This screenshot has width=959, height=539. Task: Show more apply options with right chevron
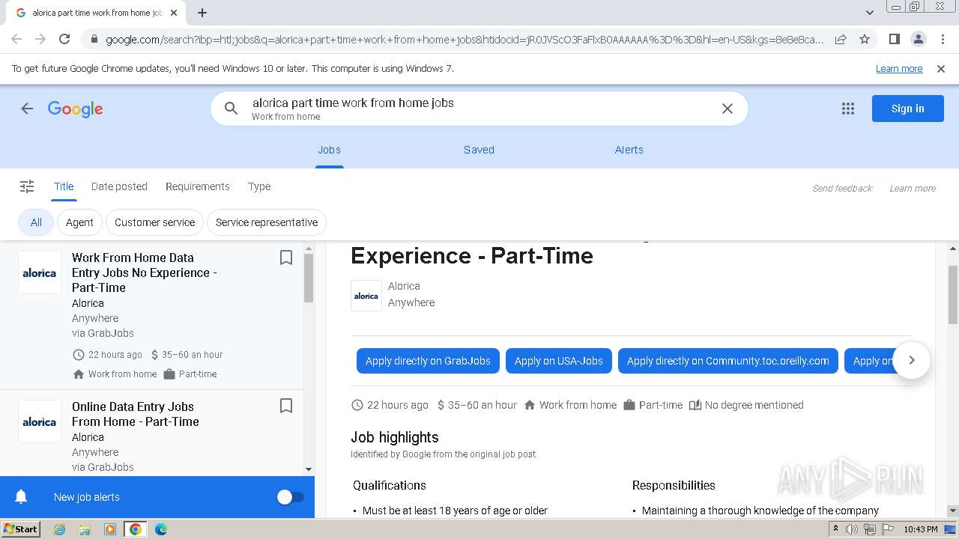point(912,360)
